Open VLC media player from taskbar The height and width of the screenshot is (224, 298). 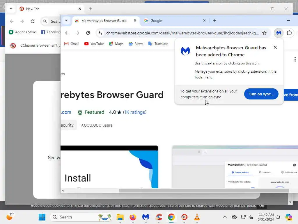[x=197, y=217]
